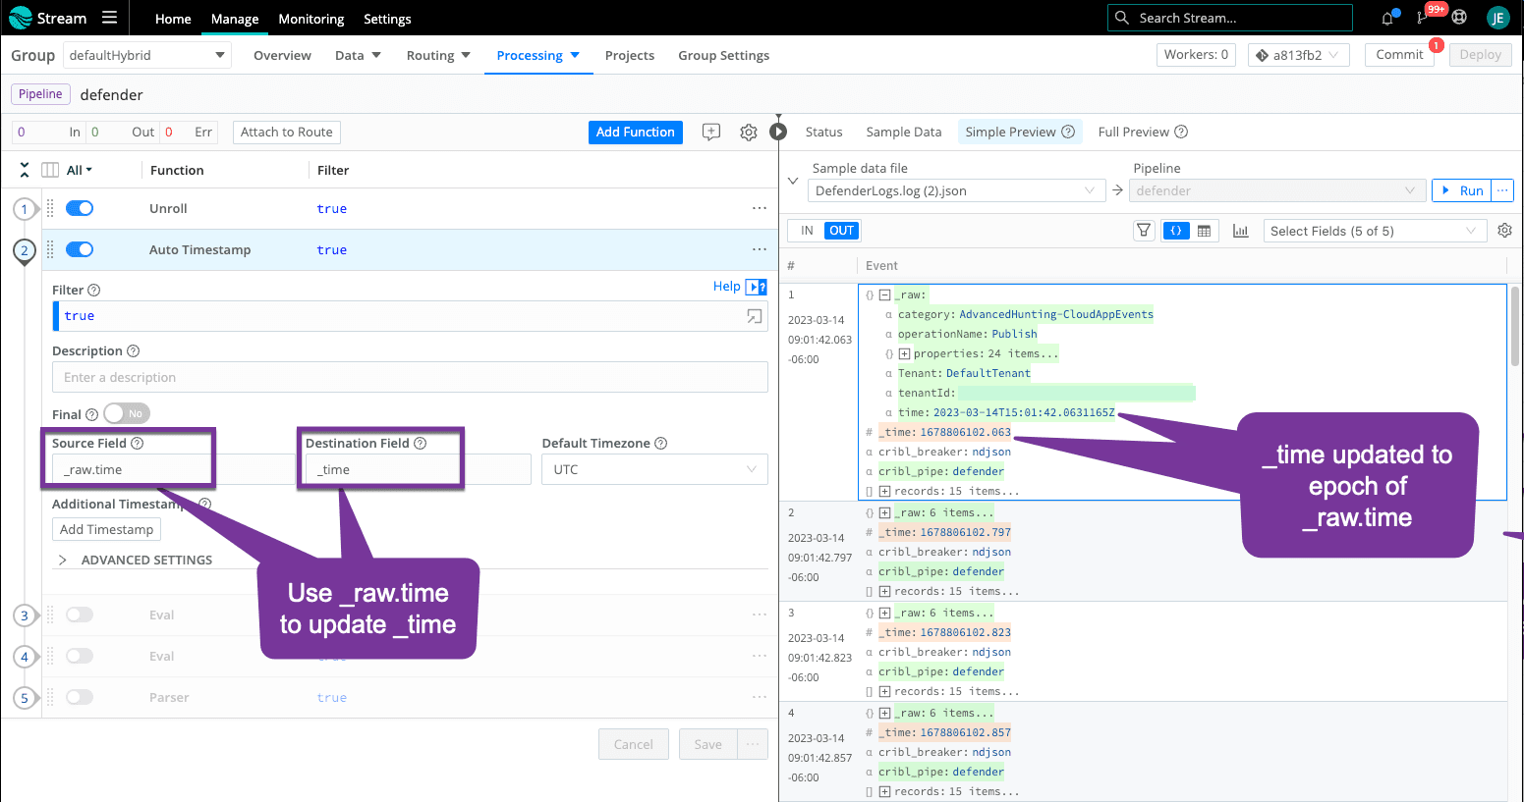Image resolution: width=1524 pixels, height=802 pixels.
Task: Click the Add Timestamp button
Action: pos(106,529)
